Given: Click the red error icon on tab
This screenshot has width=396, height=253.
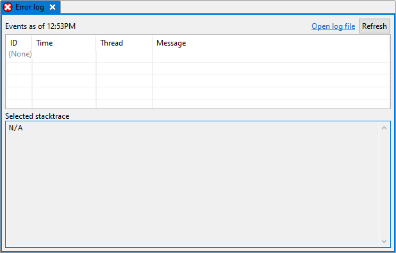Looking at the screenshot, I should (x=8, y=7).
